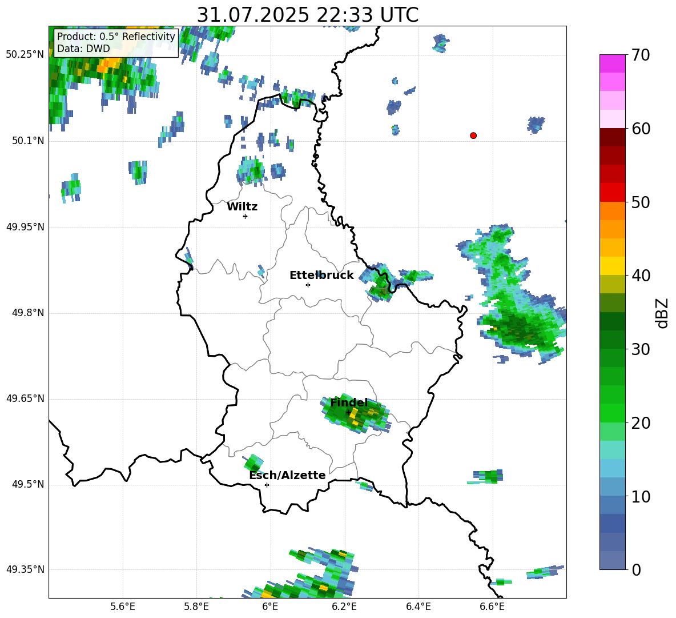The height and width of the screenshot is (618, 676).
Task: Click the 30 value on the colorbar
Action: pos(640,349)
